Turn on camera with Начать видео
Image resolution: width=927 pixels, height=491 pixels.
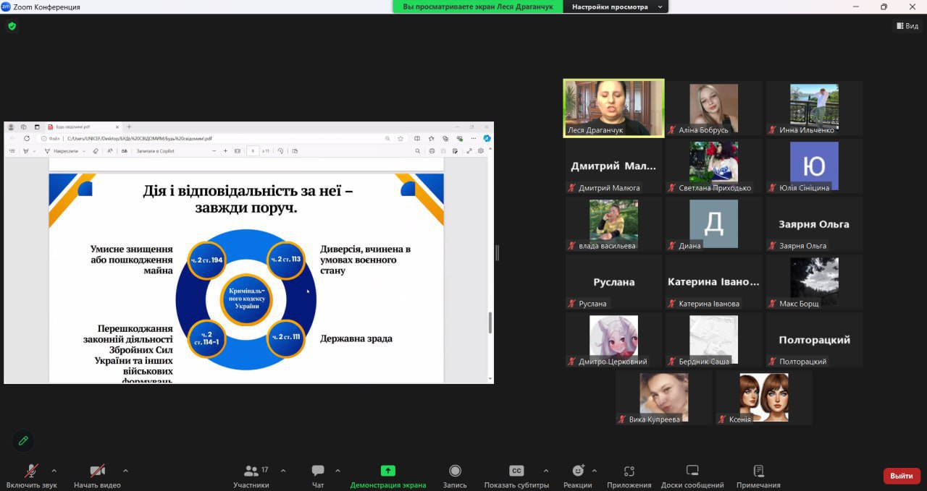point(97,476)
